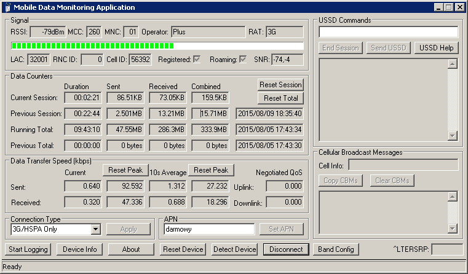Open the Band Config dialog
This screenshot has height=274, width=468.
click(335, 249)
